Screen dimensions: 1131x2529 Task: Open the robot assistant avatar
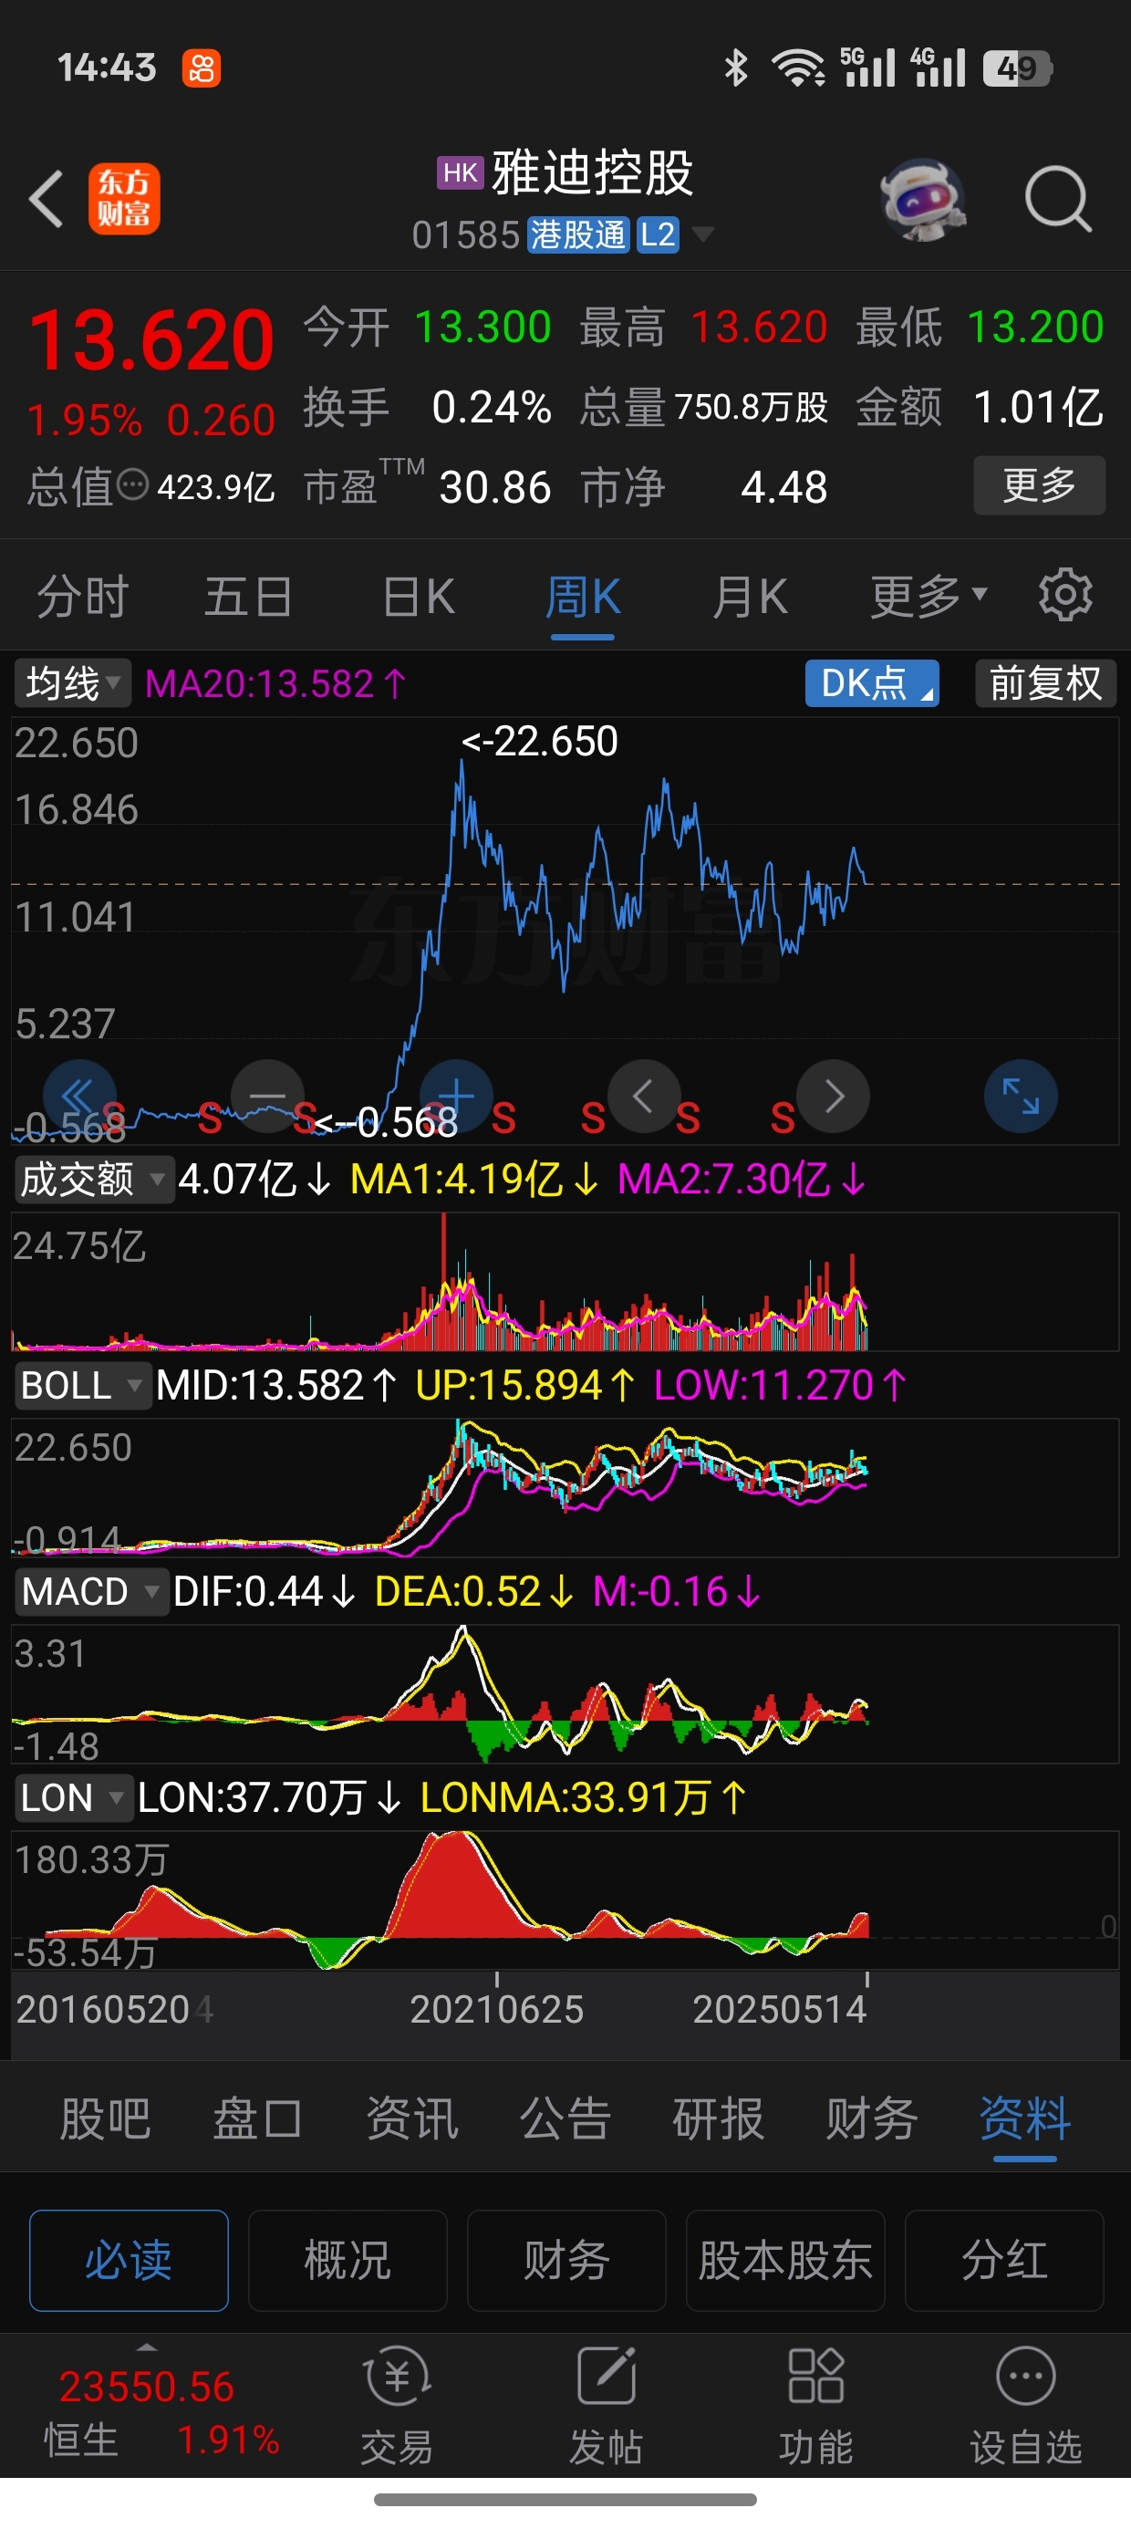pos(922,199)
